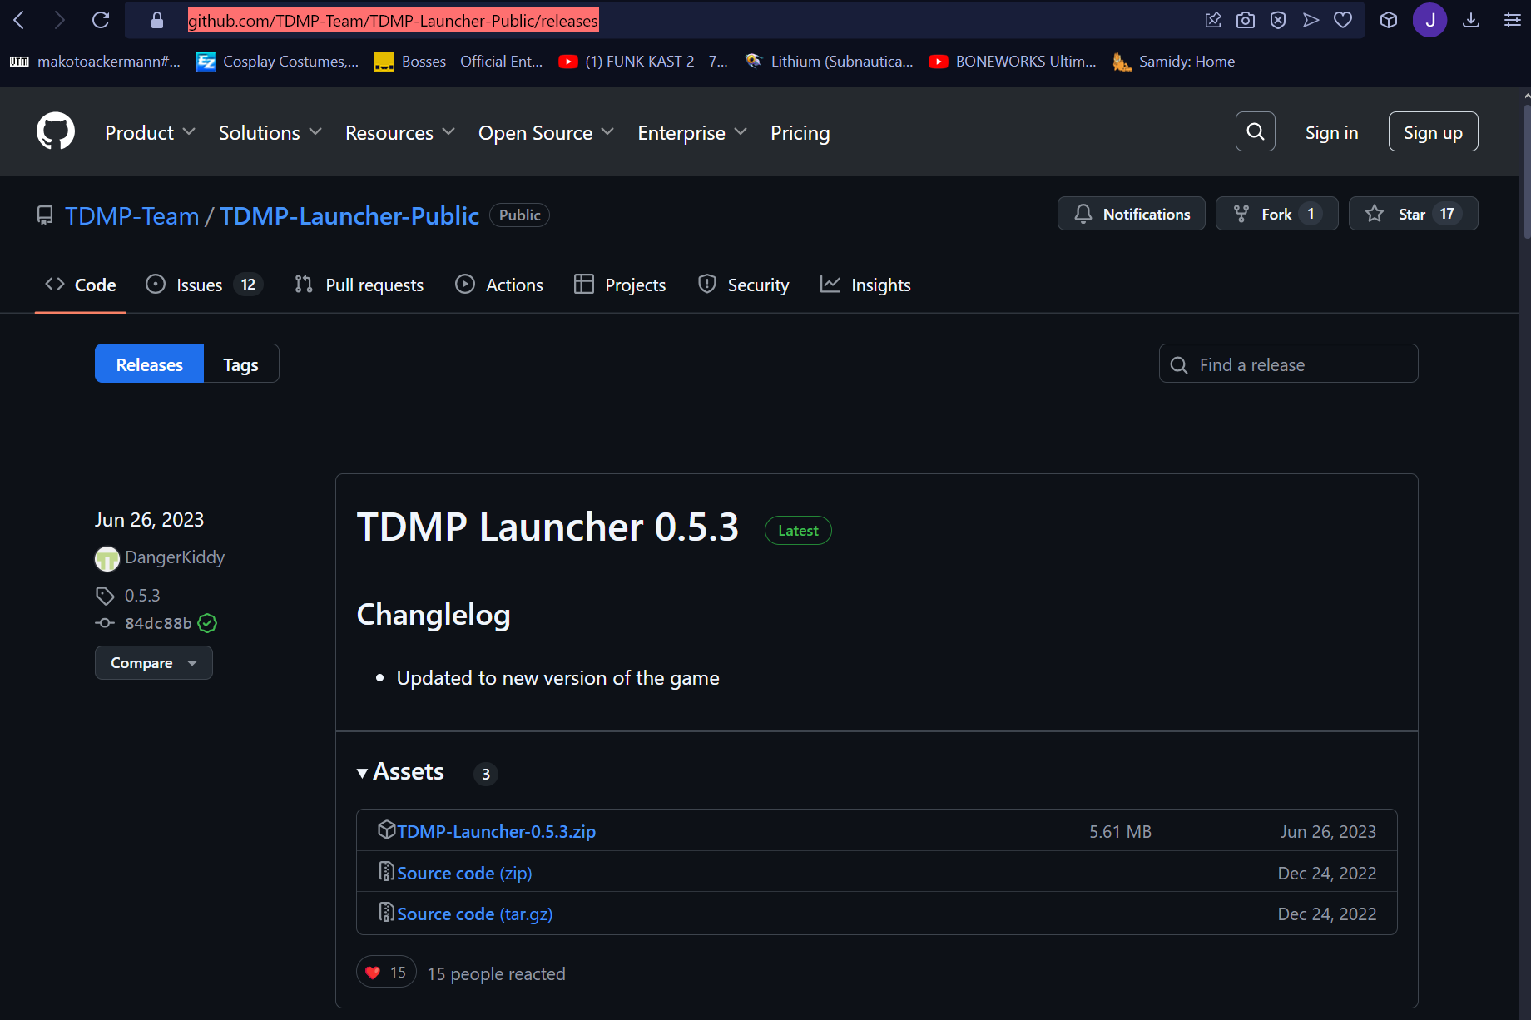
Task: Star the repository
Action: coord(1413,214)
